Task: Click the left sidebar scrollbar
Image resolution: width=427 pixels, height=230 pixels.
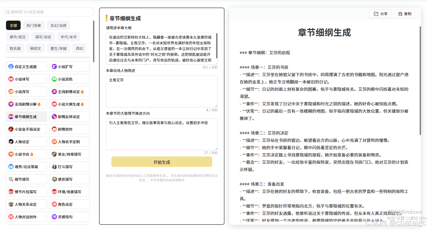Action: pos(94,41)
